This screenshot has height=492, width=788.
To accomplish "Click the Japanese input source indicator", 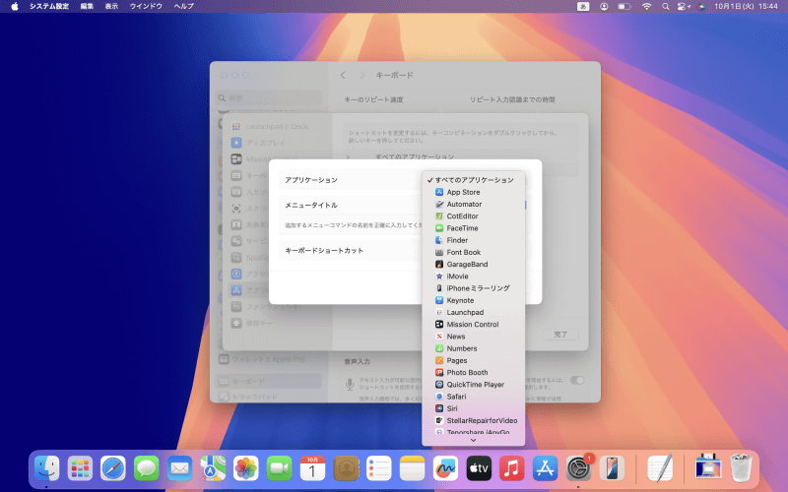I will click(x=583, y=7).
